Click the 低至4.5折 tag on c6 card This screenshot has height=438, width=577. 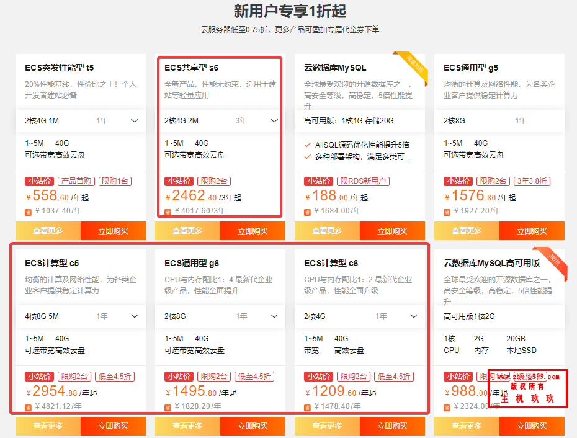pos(394,377)
